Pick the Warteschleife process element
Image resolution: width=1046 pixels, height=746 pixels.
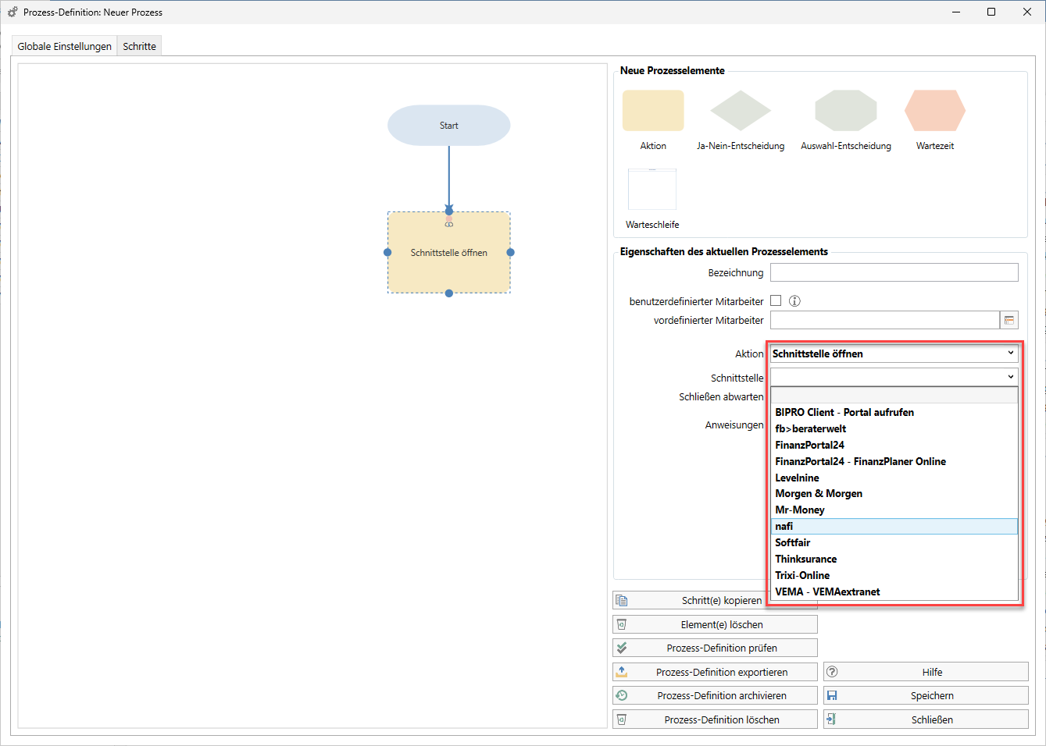(x=652, y=190)
